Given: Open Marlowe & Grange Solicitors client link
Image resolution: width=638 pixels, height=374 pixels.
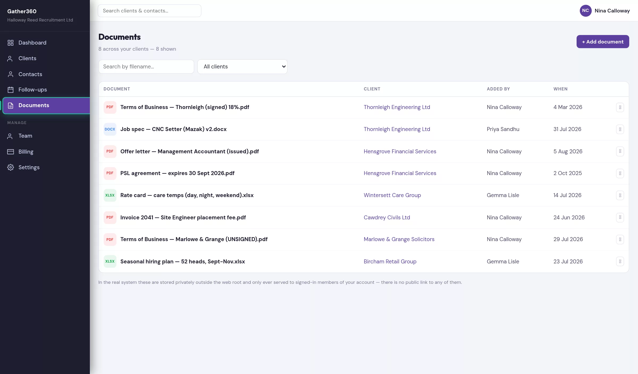Looking at the screenshot, I should pos(399,239).
